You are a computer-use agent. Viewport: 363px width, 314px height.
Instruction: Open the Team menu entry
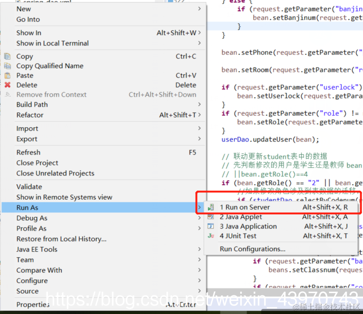[x=103, y=259]
